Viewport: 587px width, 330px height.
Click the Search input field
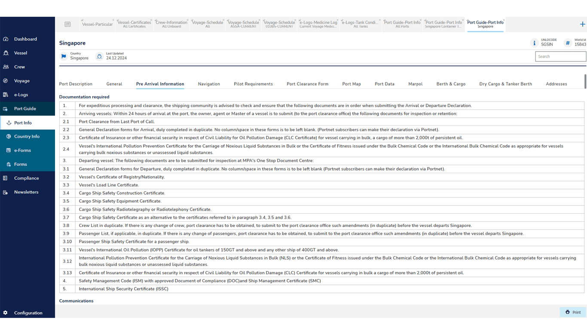[x=560, y=56]
